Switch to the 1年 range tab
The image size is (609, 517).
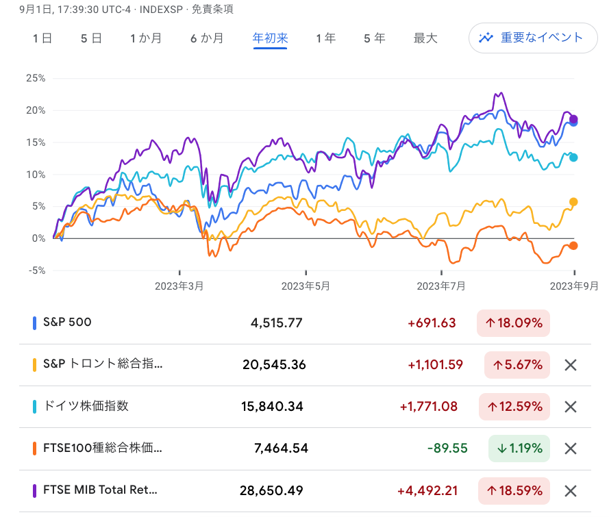click(x=325, y=38)
